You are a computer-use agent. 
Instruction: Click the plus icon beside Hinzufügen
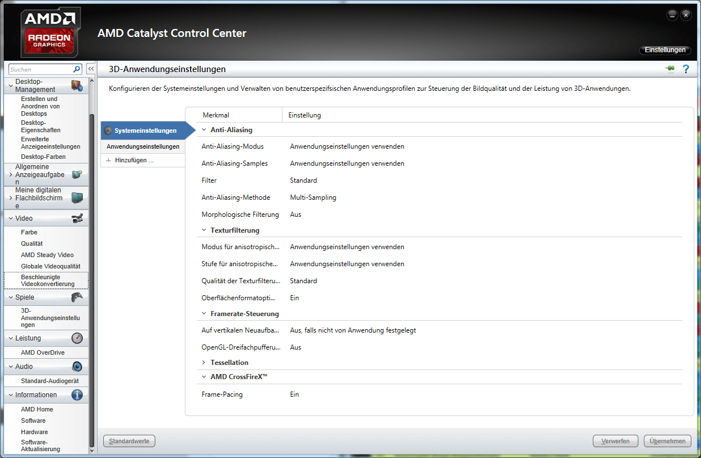108,161
